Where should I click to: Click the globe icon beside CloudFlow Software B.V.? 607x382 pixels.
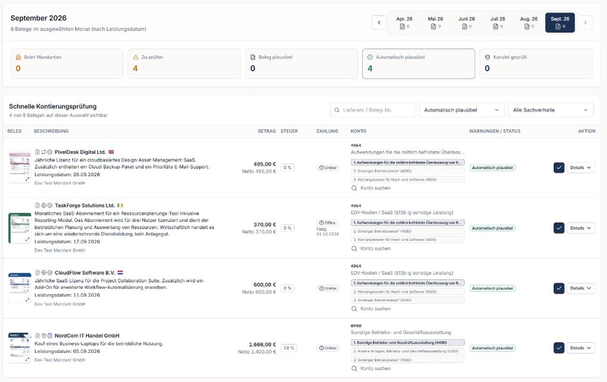coord(44,273)
